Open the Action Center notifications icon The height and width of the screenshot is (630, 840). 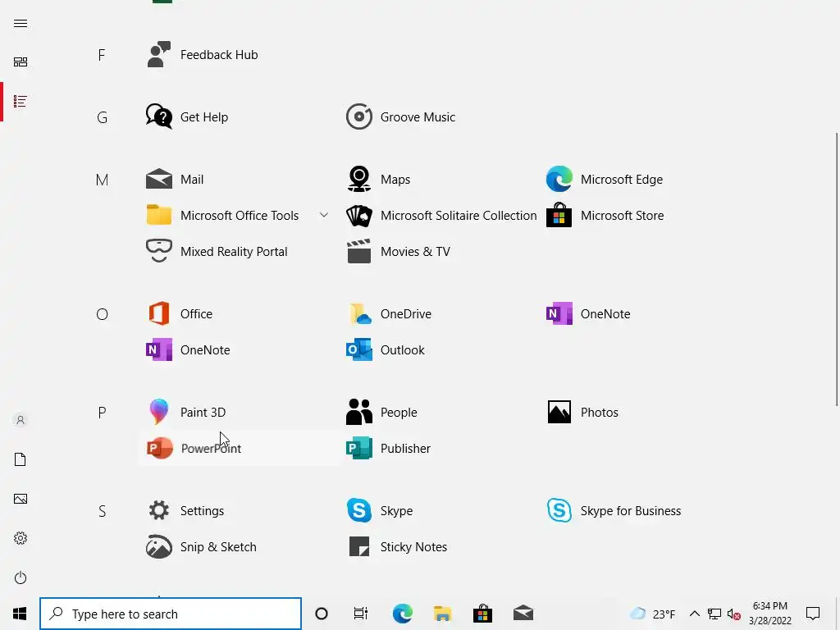pyautogui.click(x=813, y=614)
